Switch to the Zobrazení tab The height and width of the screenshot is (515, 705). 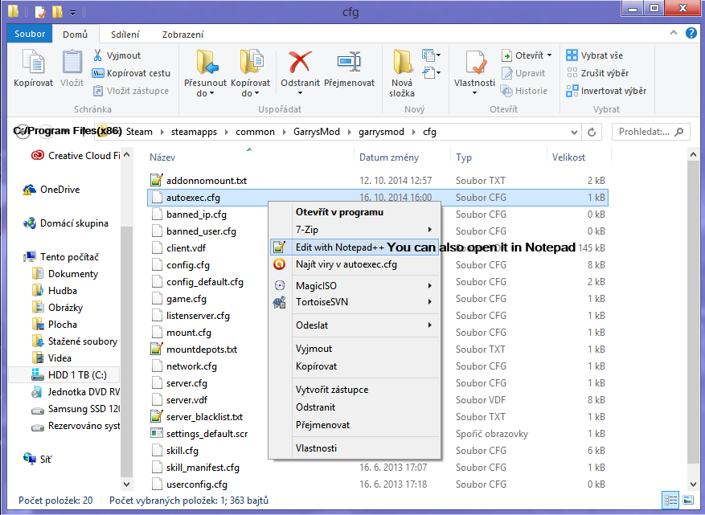(182, 35)
